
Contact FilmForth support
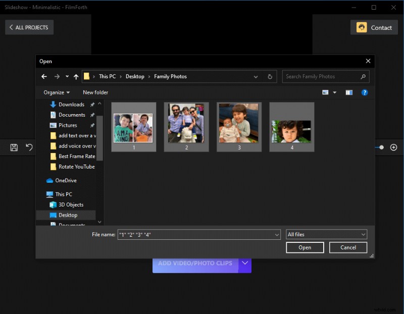pos(374,27)
